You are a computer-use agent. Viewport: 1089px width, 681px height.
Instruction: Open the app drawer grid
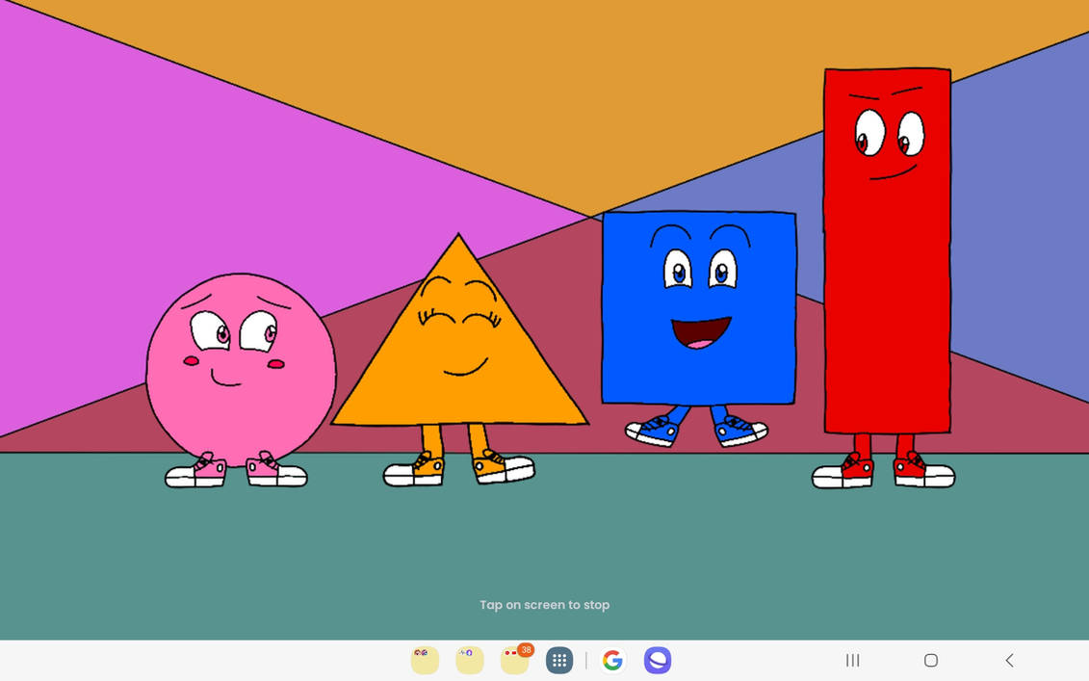558,661
